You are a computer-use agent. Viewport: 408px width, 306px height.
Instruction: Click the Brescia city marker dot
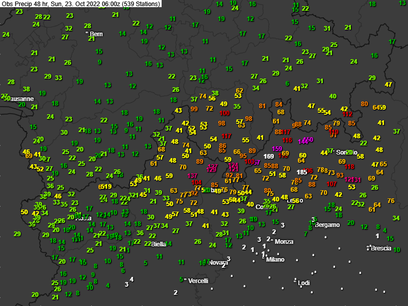coord(368,247)
